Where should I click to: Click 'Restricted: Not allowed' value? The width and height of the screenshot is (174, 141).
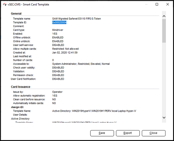click(65, 49)
